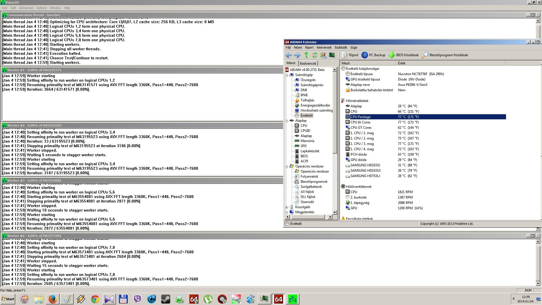Switch to the Kedvencek tab in sidebar
The width and height of the screenshot is (542, 305).
coord(308,64)
